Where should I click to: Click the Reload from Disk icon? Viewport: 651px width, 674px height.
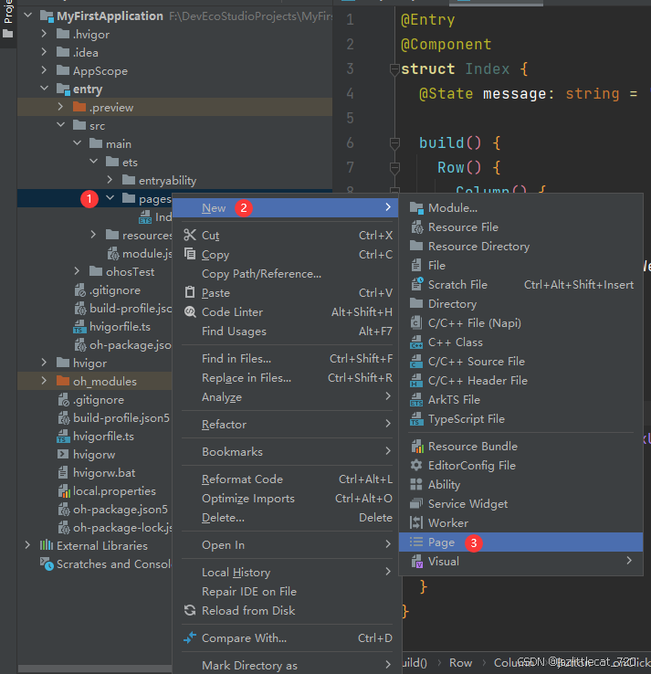pyautogui.click(x=190, y=611)
